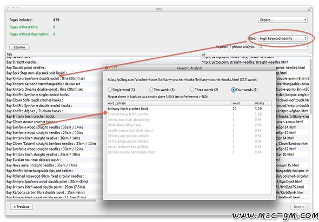Click the Title column header

[x=103, y=54]
